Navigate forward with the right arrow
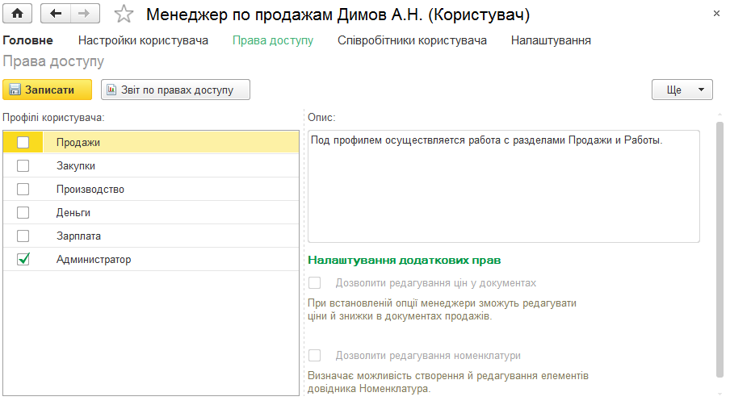This screenshot has width=730, height=405. point(85,14)
